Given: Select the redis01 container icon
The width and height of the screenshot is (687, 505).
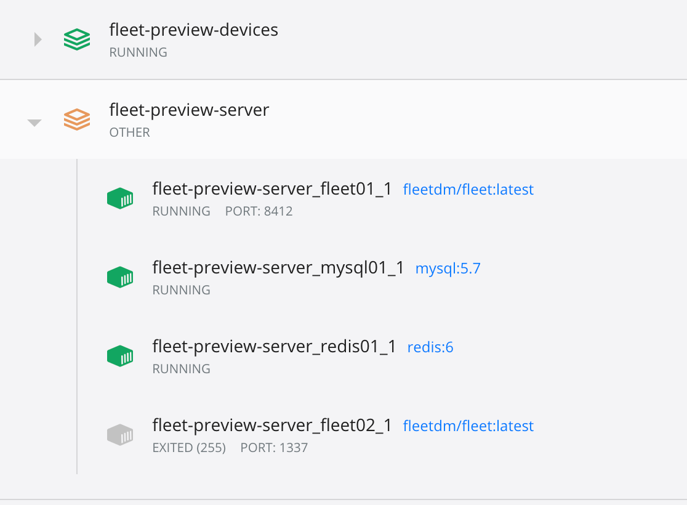Looking at the screenshot, I should tap(120, 356).
